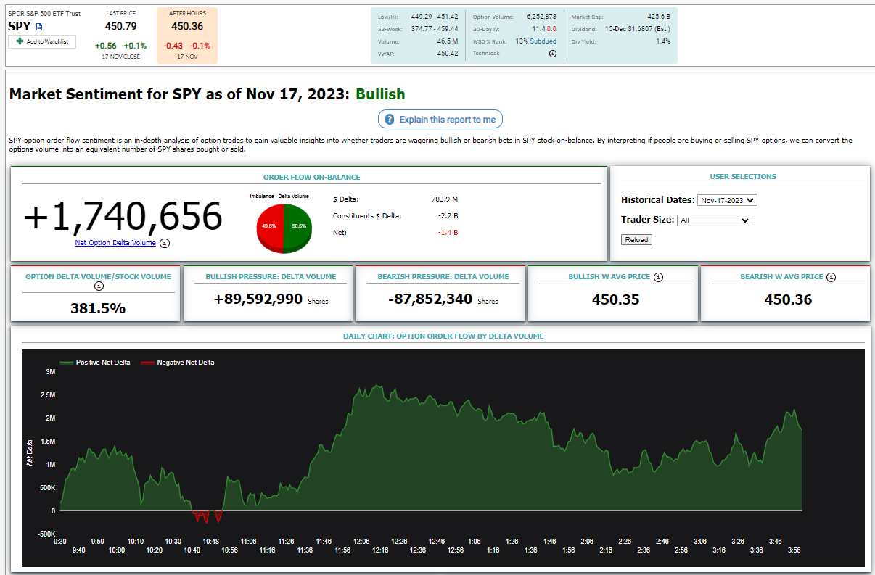The image size is (875, 575).
Task: Click the Bearish W Avg Price value 450.36
Action: click(x=788, y=299)
